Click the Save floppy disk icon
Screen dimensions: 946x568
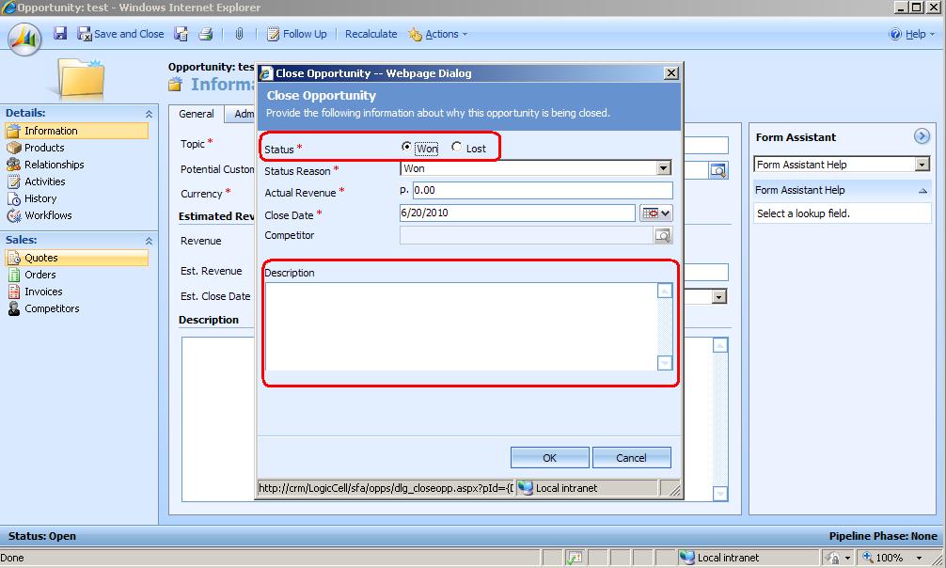(x=60, y=33)
